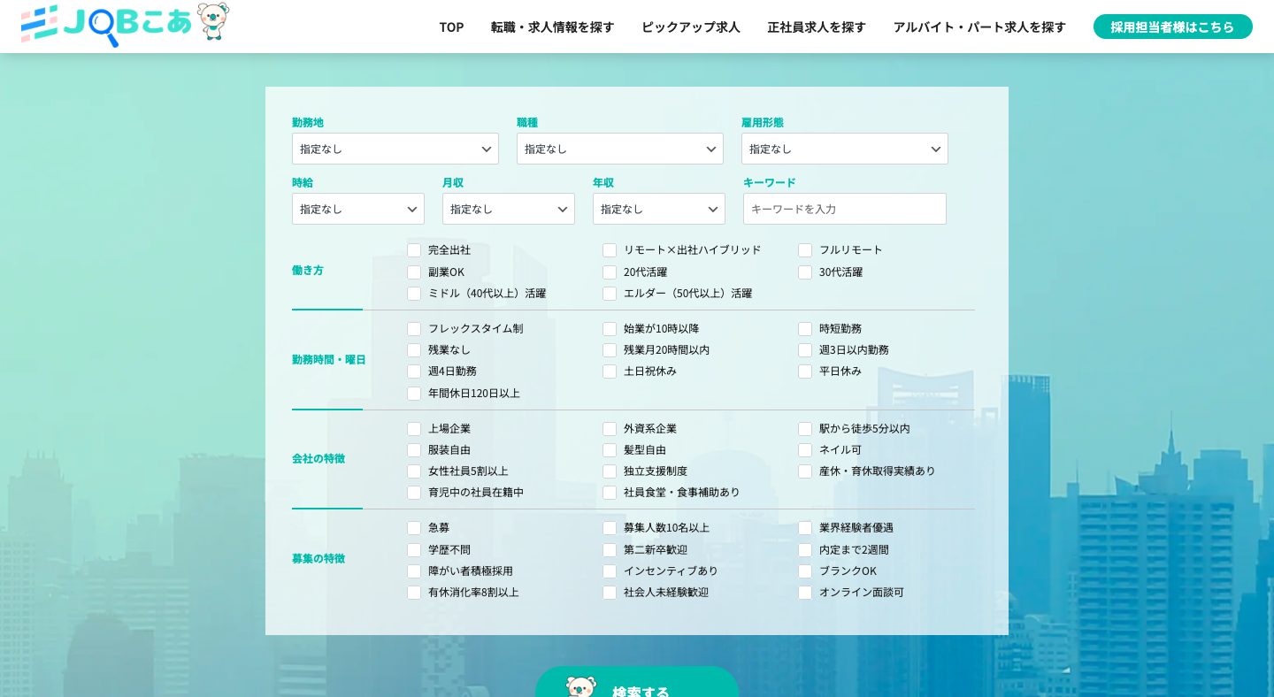The width and height of the screenshot is (1274, 697).
Task: Select the 20代活躍 checkbox
Action: (x=610, y=272)
